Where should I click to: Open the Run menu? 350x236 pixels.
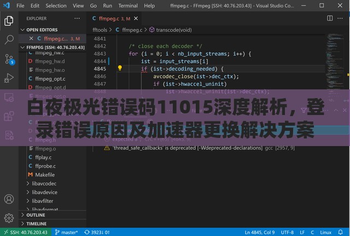pyautogui.click(x=107, y=5)
